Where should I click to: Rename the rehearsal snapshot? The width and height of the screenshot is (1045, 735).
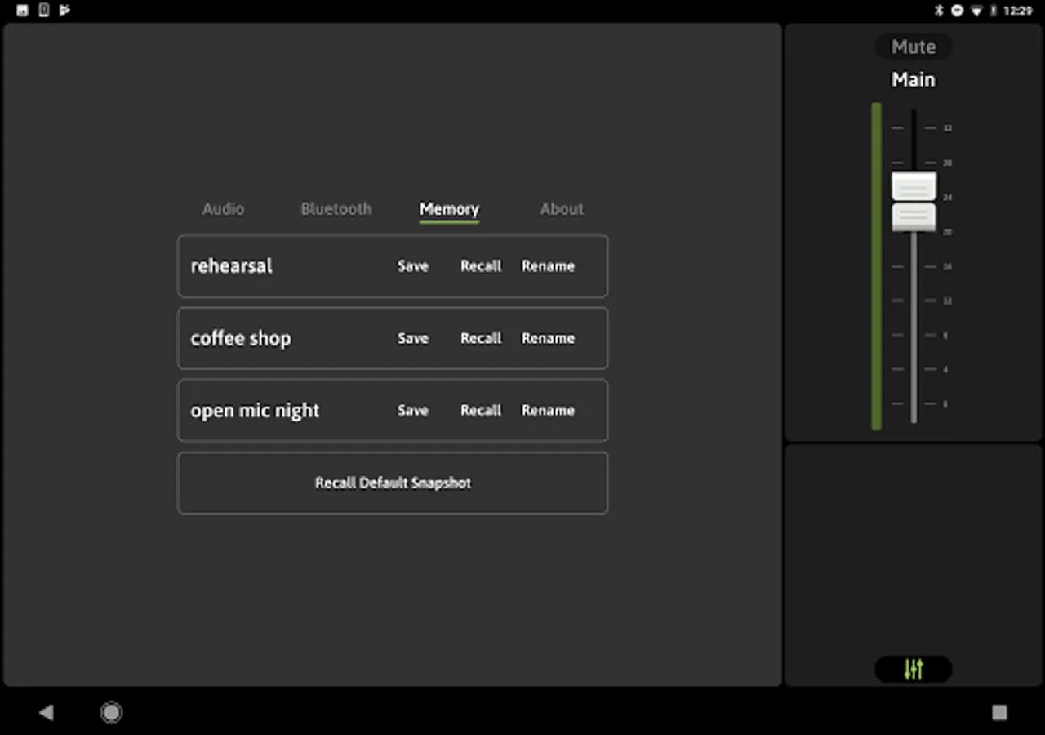tap(548, 266)
